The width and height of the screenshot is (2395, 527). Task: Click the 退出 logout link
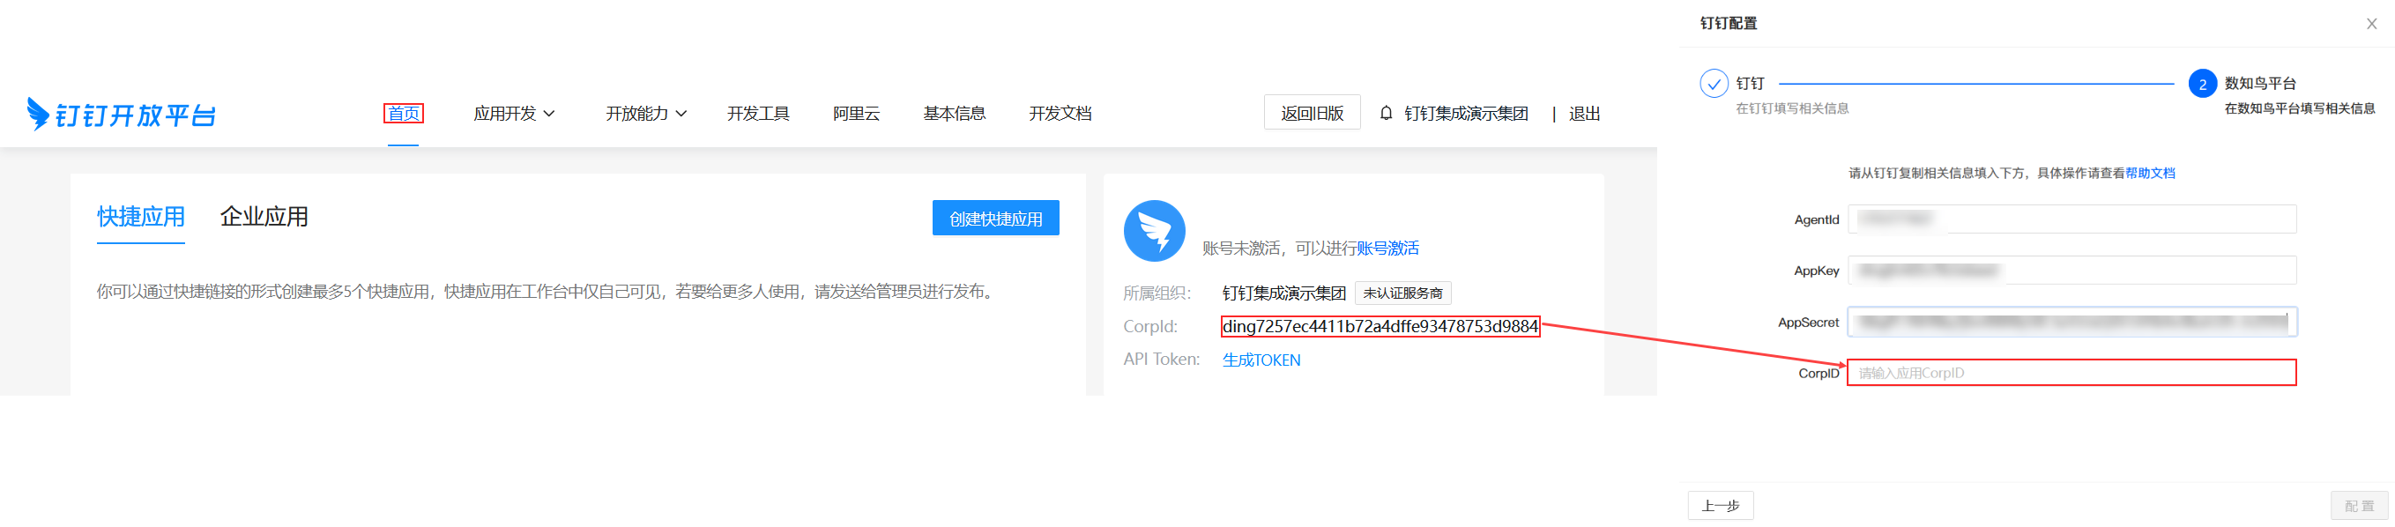[1584, 114]
